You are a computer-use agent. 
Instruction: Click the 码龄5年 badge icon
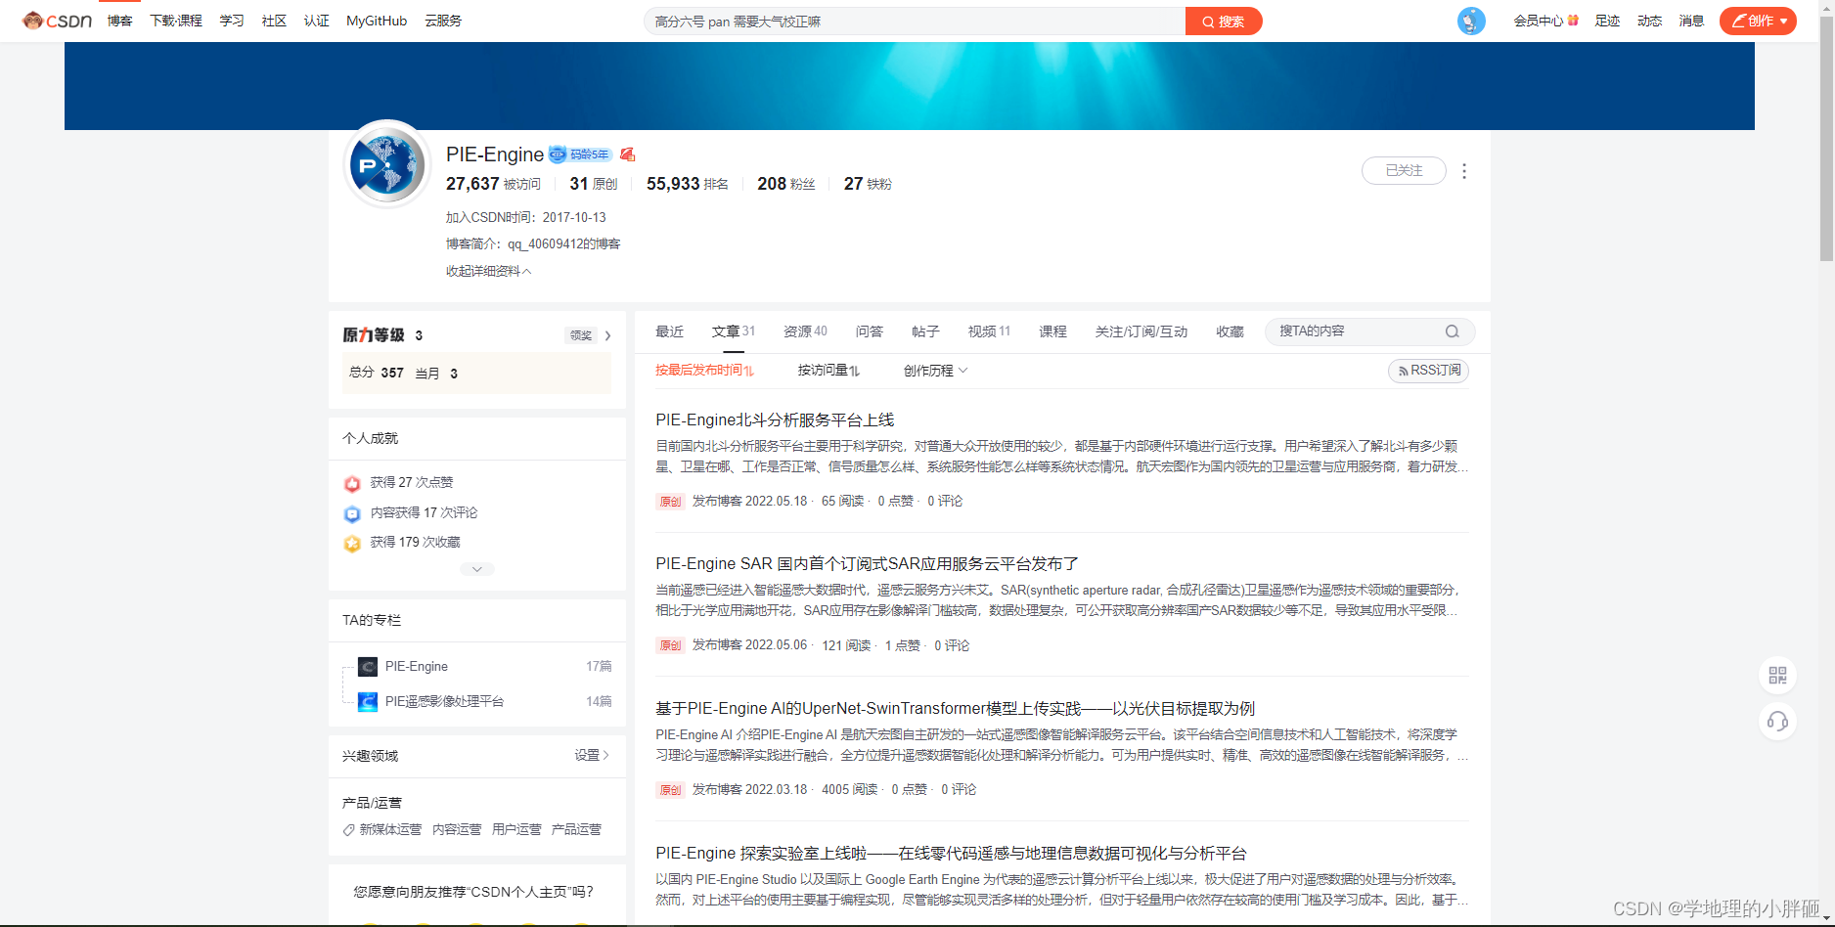580,154
